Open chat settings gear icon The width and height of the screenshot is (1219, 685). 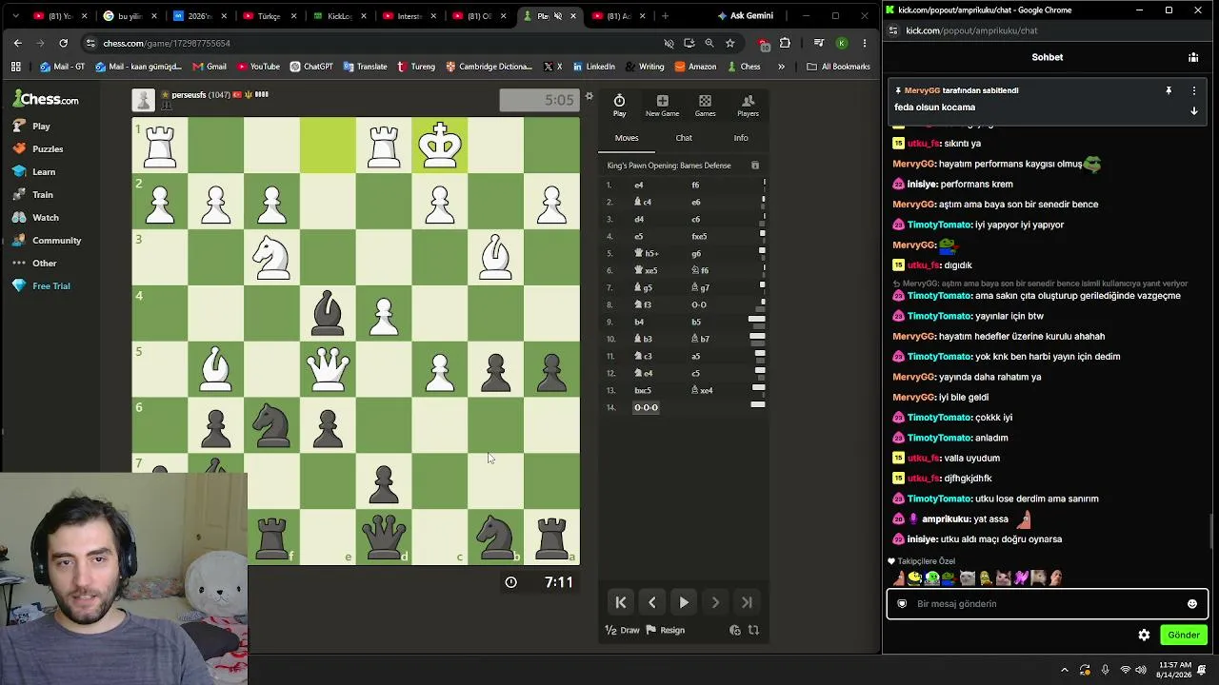(x=1144, y=636)
